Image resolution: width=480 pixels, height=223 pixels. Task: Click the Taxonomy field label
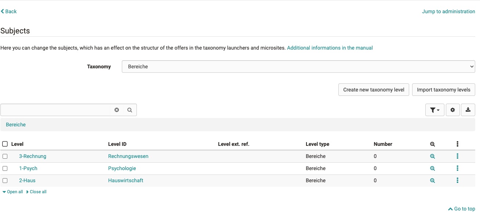click(99, 66)
